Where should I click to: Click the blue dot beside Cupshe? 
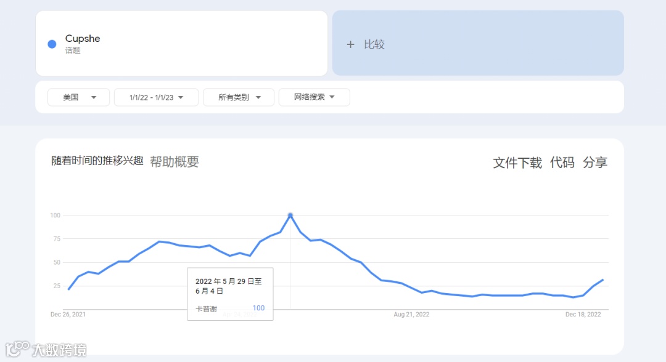point(52,44)
